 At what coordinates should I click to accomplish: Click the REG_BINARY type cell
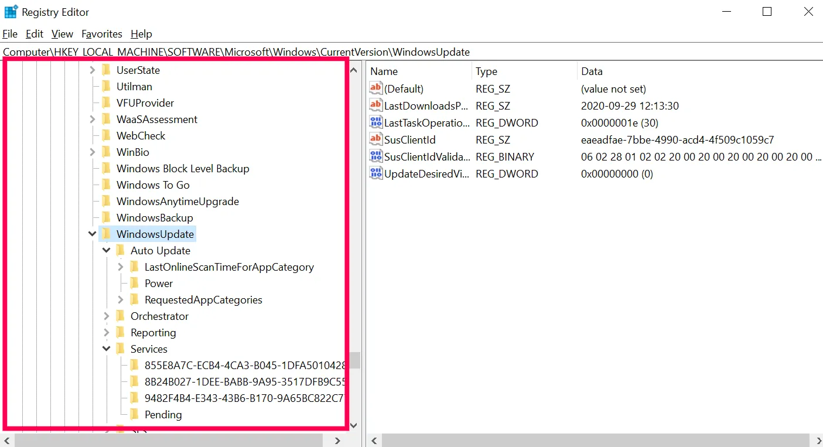coord(505,157)
